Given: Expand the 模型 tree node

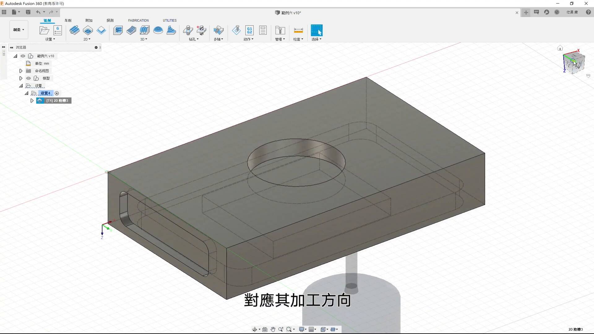Looking at the screenshot, I should click(x=21, y=78).
